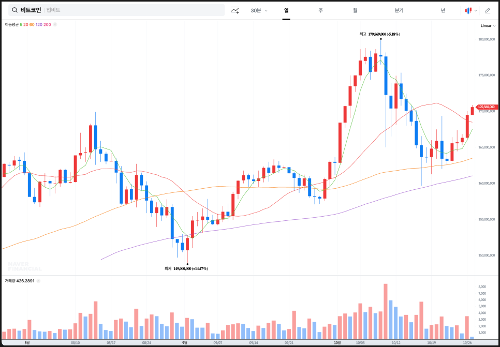Switch to the 일 daily tab
The height and width of the screenshot is (347, 500).
click(x=286, y=10)
